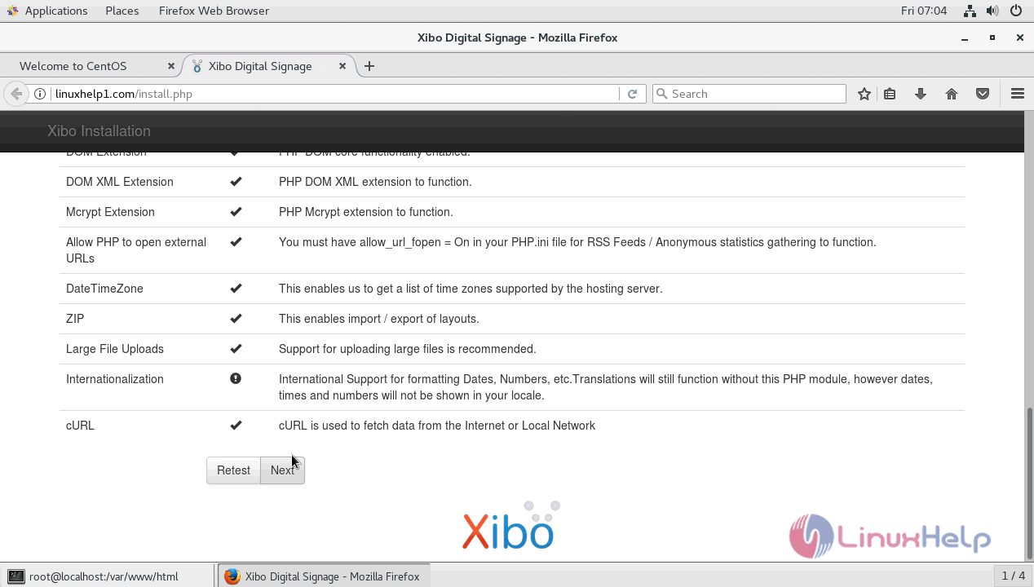Image resolution: width=1034 pixels, height=587 pixels.
Task: Open the Firefox hamburger menu
Action: (1018, 94)
